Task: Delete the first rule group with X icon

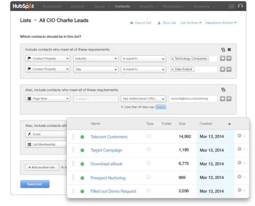Action: coord(229,50)
